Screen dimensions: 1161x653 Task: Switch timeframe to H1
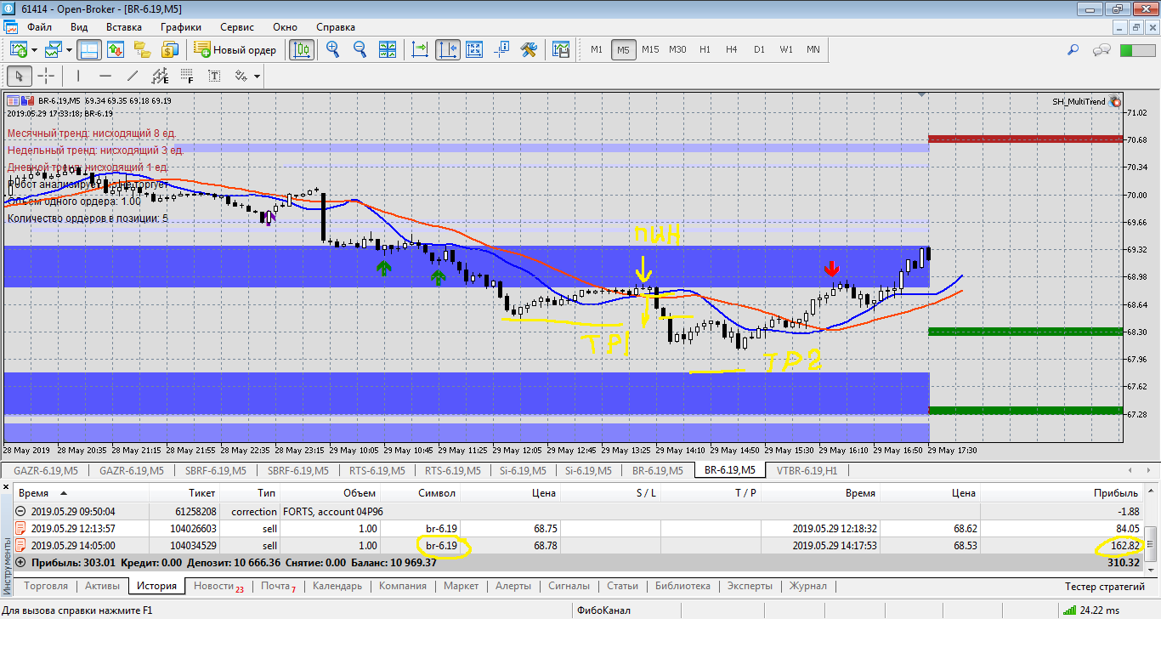(x=705, y=49)
